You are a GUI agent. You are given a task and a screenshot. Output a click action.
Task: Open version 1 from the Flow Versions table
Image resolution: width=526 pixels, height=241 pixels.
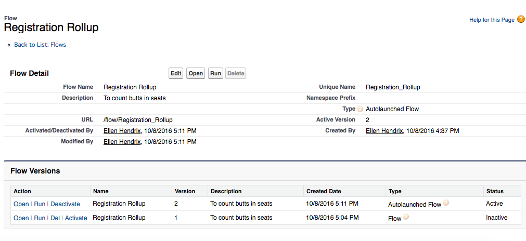(x=21, y=218)
